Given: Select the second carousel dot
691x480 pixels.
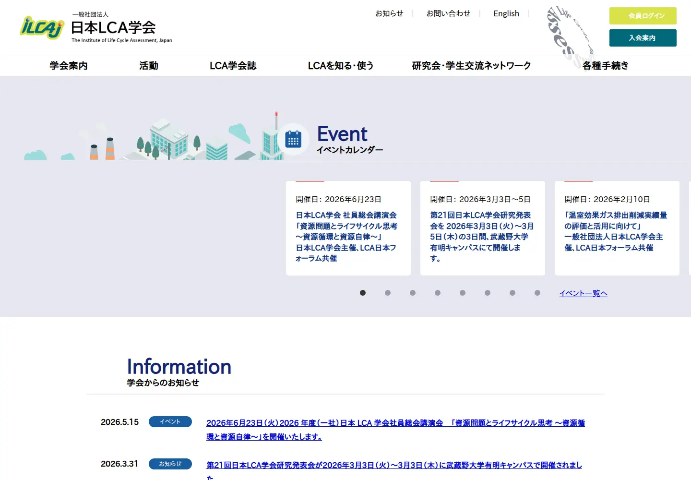Looking at the screenshot, I should pyautogui.click(x=388, y=293).
